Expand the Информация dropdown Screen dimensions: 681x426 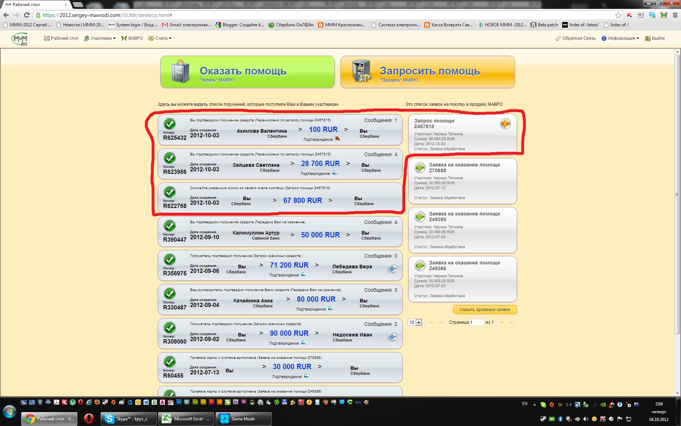tap(621, 38)
